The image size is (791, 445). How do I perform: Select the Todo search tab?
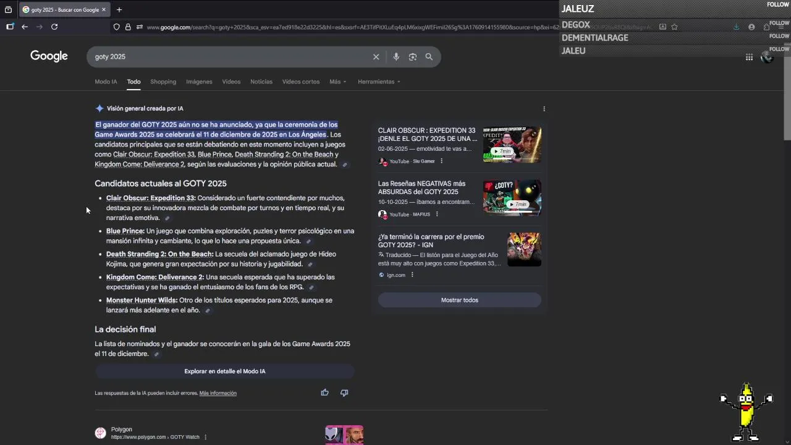pos(133,82)
